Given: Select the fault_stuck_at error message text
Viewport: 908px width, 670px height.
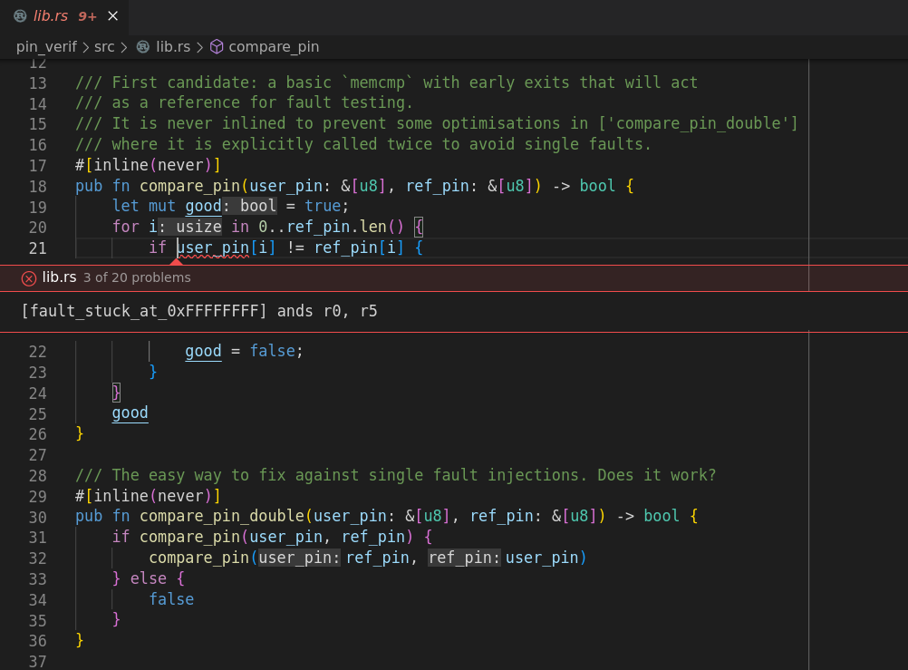Looking at the screenshot, I should click(199, 311).
